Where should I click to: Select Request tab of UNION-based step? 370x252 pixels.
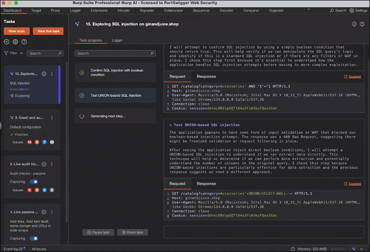[178, 184]
